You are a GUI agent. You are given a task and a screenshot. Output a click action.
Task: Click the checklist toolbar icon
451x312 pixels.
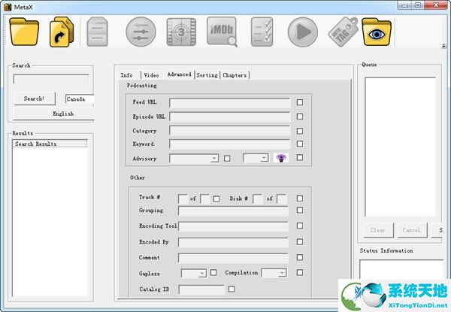click(262, 32)
